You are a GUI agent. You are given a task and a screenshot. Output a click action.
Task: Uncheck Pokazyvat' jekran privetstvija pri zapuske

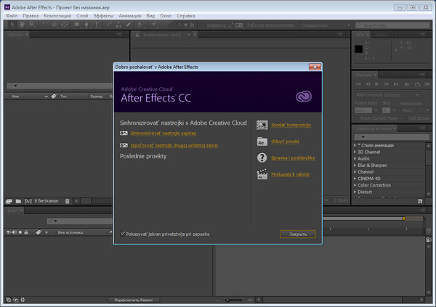coord(122,234)
